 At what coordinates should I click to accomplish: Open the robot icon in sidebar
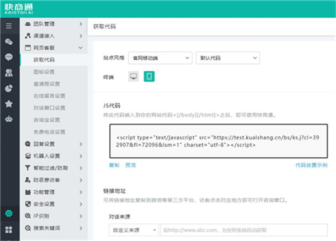8,119
